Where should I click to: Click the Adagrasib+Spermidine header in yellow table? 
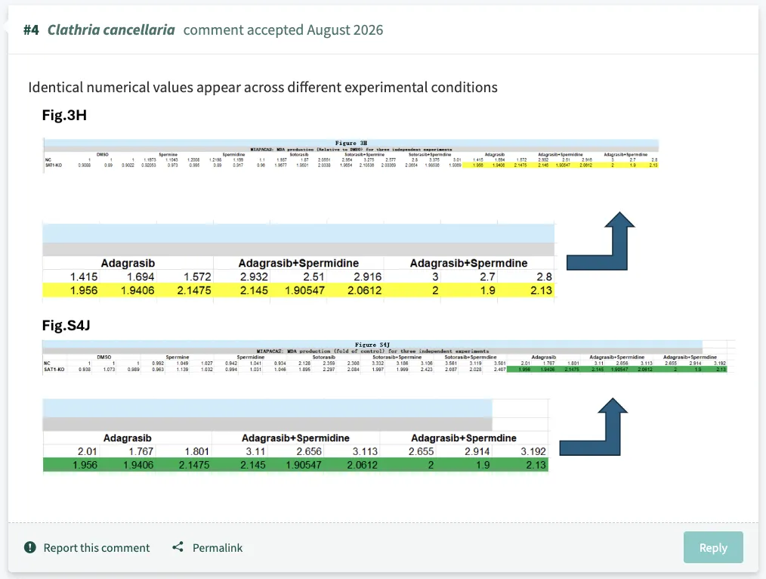pos(298,263)
